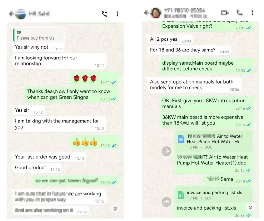Tap the 'Also send operation manuals' message
The height and width of the screenshot is (221, 264).
coord(194,85)
